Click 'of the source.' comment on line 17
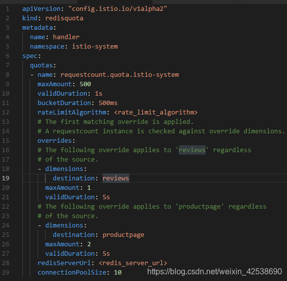This screenshot has height=281, width=287. [x=68, y=160]
